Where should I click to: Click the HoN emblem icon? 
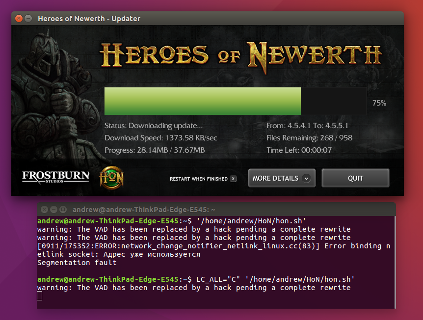[111, 178]
